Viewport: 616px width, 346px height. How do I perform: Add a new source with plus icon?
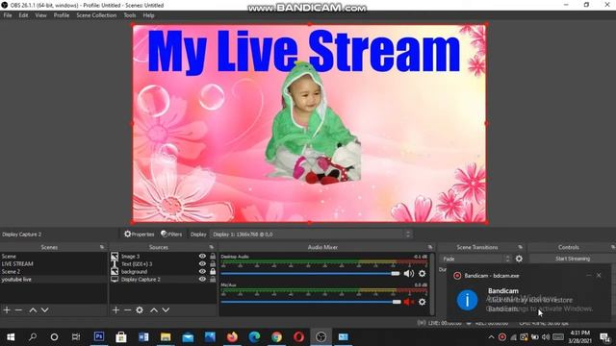(x=115, y=309)
